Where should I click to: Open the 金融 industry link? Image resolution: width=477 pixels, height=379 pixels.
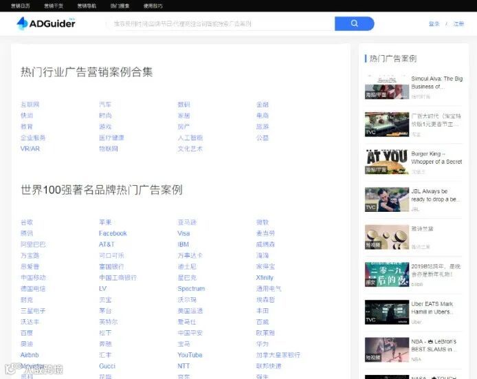(263, 105)
